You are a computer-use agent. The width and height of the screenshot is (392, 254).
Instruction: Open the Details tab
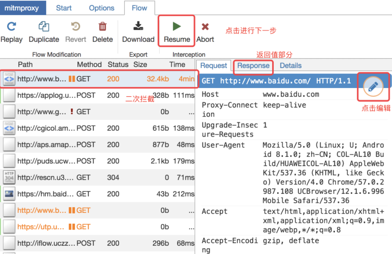pyautogui.click(x=290, y=65)
